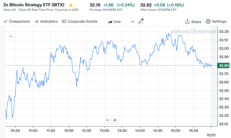This screenshot has height=138, width=231.
Task: Expand the chart type dropdown chevron
Action: tap(133, 22)
